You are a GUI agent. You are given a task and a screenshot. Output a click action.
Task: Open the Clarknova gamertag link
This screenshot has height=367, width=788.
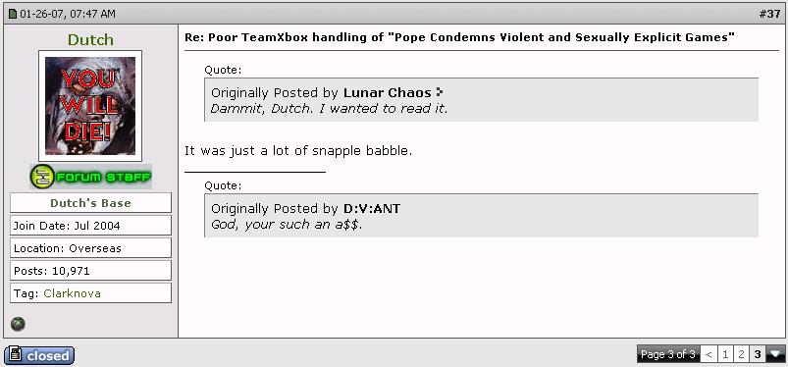tap(72, 293)
